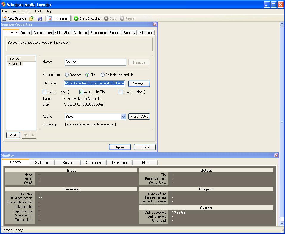Click the File name path field
Image resolution: width=285 pixels, height=234 pixels.
tap(95, 84)
